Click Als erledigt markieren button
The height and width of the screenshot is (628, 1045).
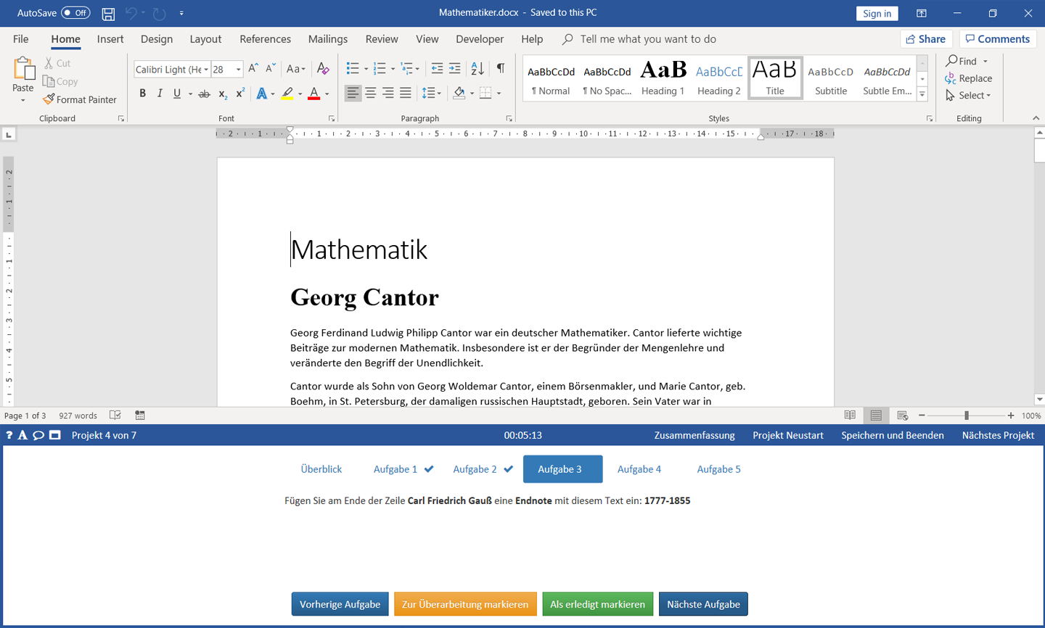point(597,604)
